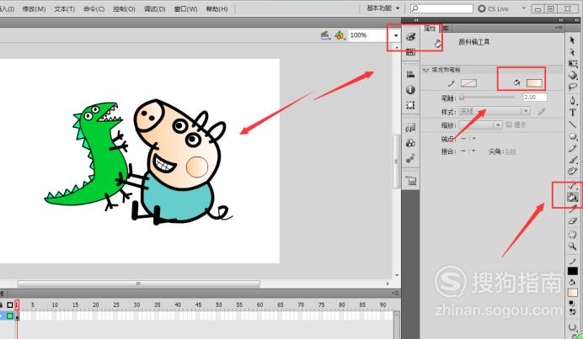This screenshot has width=583, height=339.
Task: Select the Eraser tool
Action: (573, 221)
